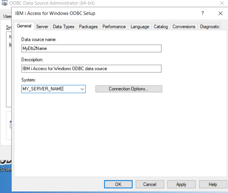Click the Data source name field
This screenshot has height=193, width=228.
pos(91,48)
